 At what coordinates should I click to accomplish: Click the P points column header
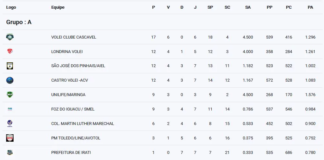[x=153, y=7]
